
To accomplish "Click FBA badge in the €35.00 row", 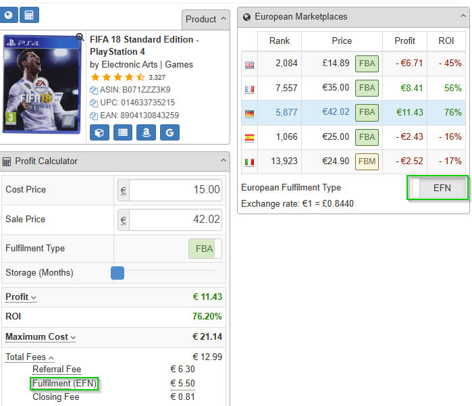I will click(367, 88).
